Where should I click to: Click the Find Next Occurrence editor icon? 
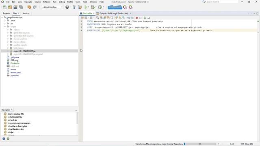click(x=105, y=18)
